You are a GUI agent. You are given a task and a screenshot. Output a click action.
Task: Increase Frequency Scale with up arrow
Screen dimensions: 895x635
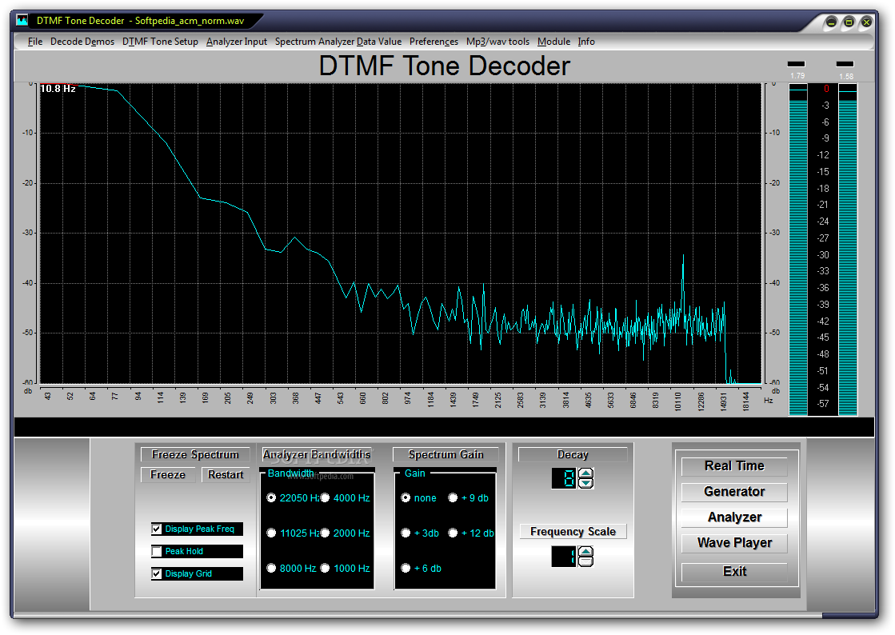[586, 551]
